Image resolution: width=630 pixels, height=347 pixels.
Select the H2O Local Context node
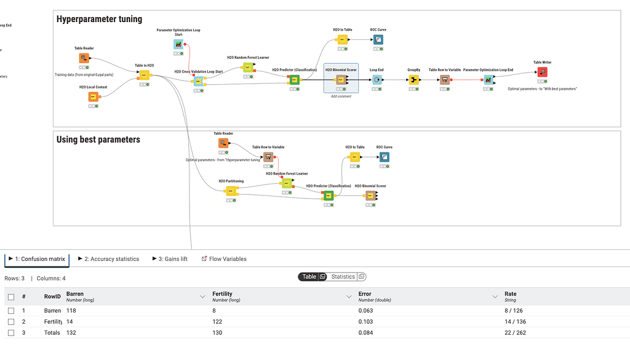click(x=94, y=96)
